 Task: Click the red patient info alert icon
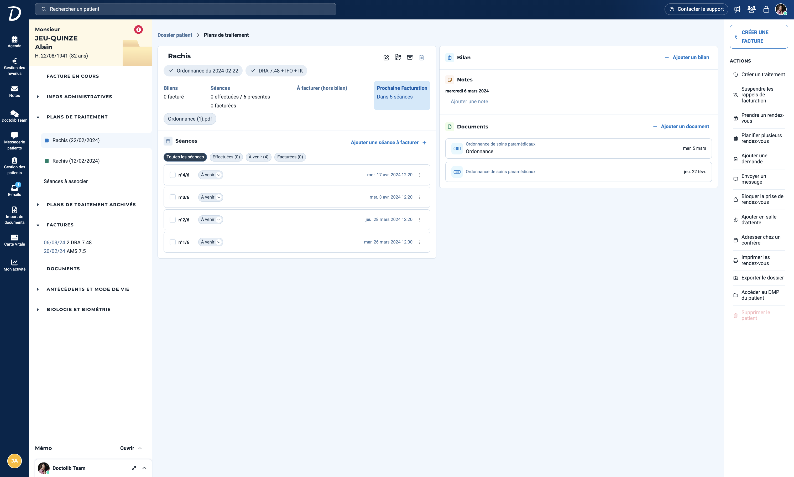(138, 30)
